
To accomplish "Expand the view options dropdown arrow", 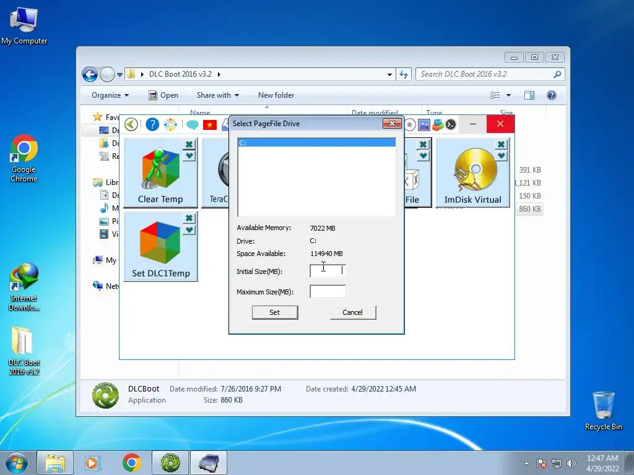I will pos(509,95).
